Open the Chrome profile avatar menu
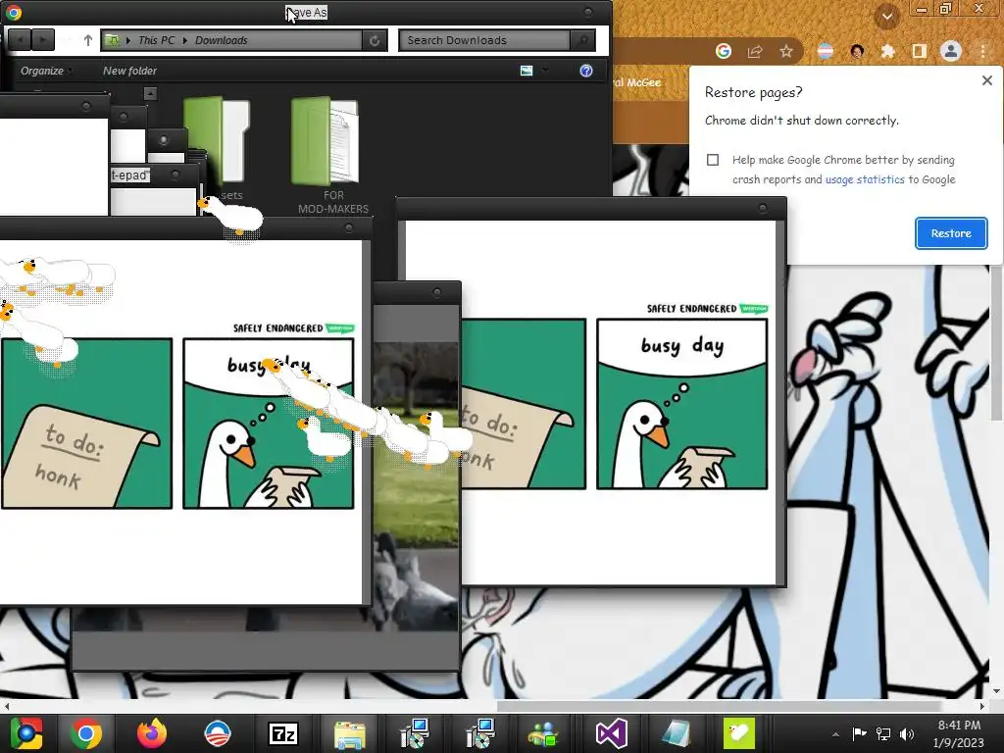The image size is (1004, 753). click(x=951, y=51)
